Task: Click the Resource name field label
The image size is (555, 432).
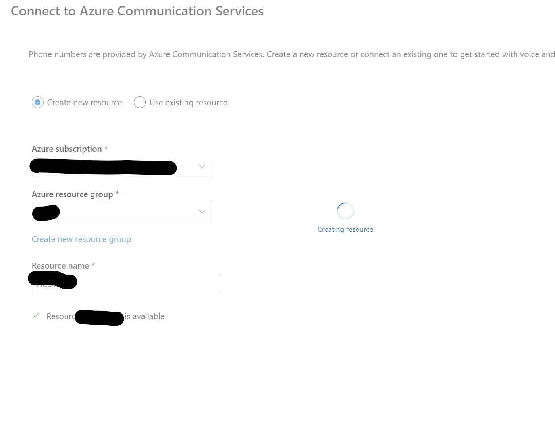Action: pyautogui.click(x=60, y=266)
